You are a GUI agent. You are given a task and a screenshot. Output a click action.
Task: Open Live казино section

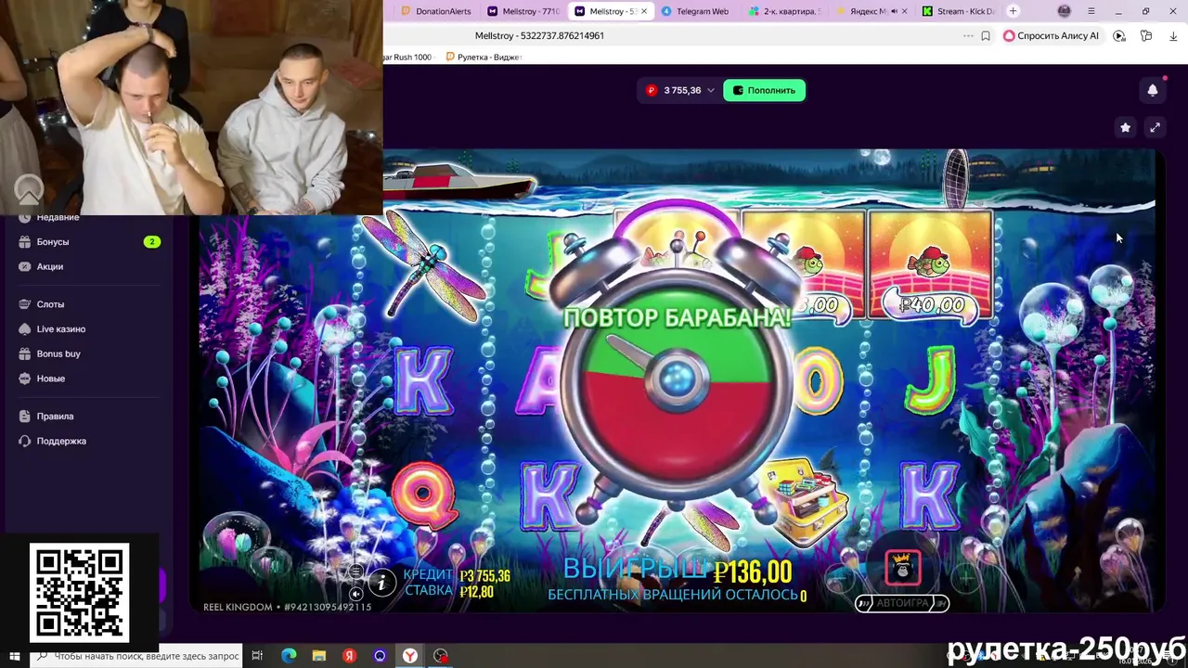coord(60,329)
